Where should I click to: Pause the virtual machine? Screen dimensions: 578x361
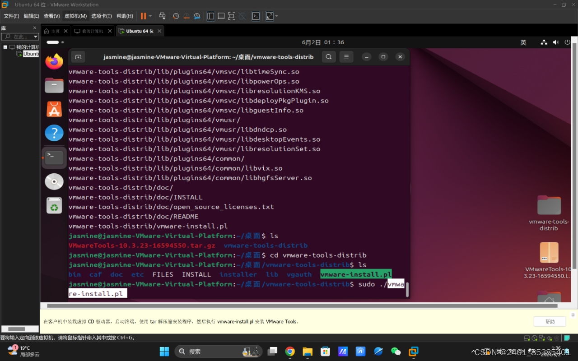[143, 16]
